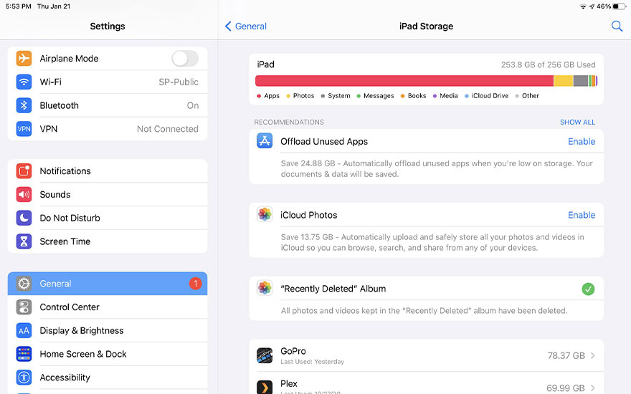
Task: Tap the Sounds speaker icon
Action: (24, 194)
